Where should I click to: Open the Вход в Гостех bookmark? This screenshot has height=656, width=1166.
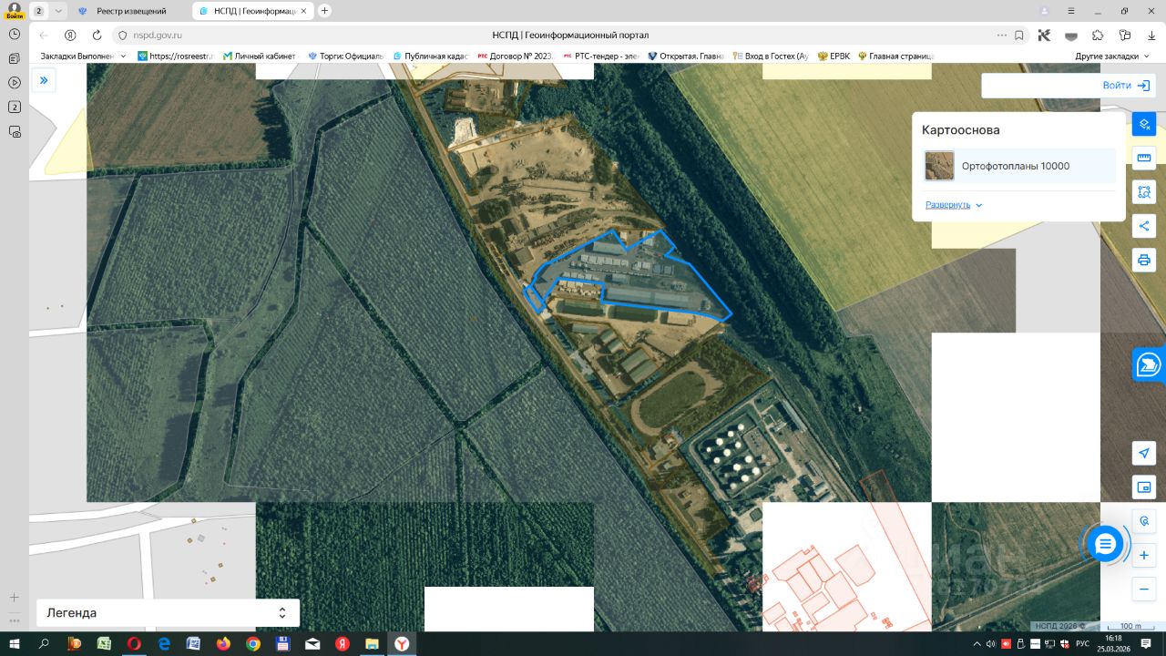(x=770, y=56)
